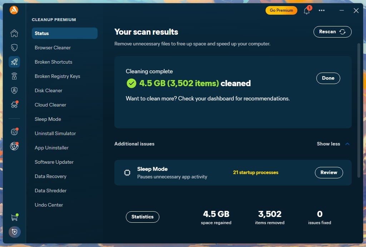This screenshot has height=247, width=366.
Task: Review Sleep Mode startup processes
Action: pos(329,173)
